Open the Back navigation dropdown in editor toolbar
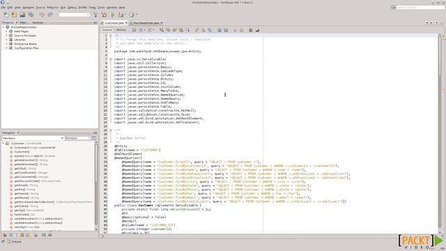The image size is (446, 251). (144, 30)
